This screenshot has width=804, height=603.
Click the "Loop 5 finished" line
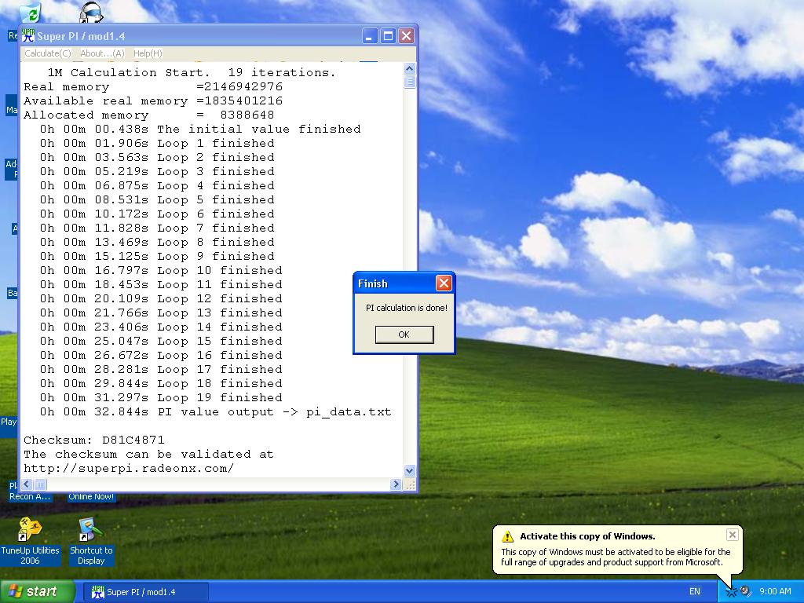(x=157, y=200)
